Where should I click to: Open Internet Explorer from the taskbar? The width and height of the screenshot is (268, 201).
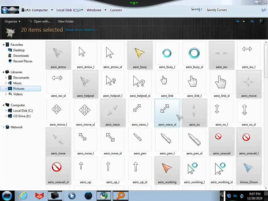(23, 196)
